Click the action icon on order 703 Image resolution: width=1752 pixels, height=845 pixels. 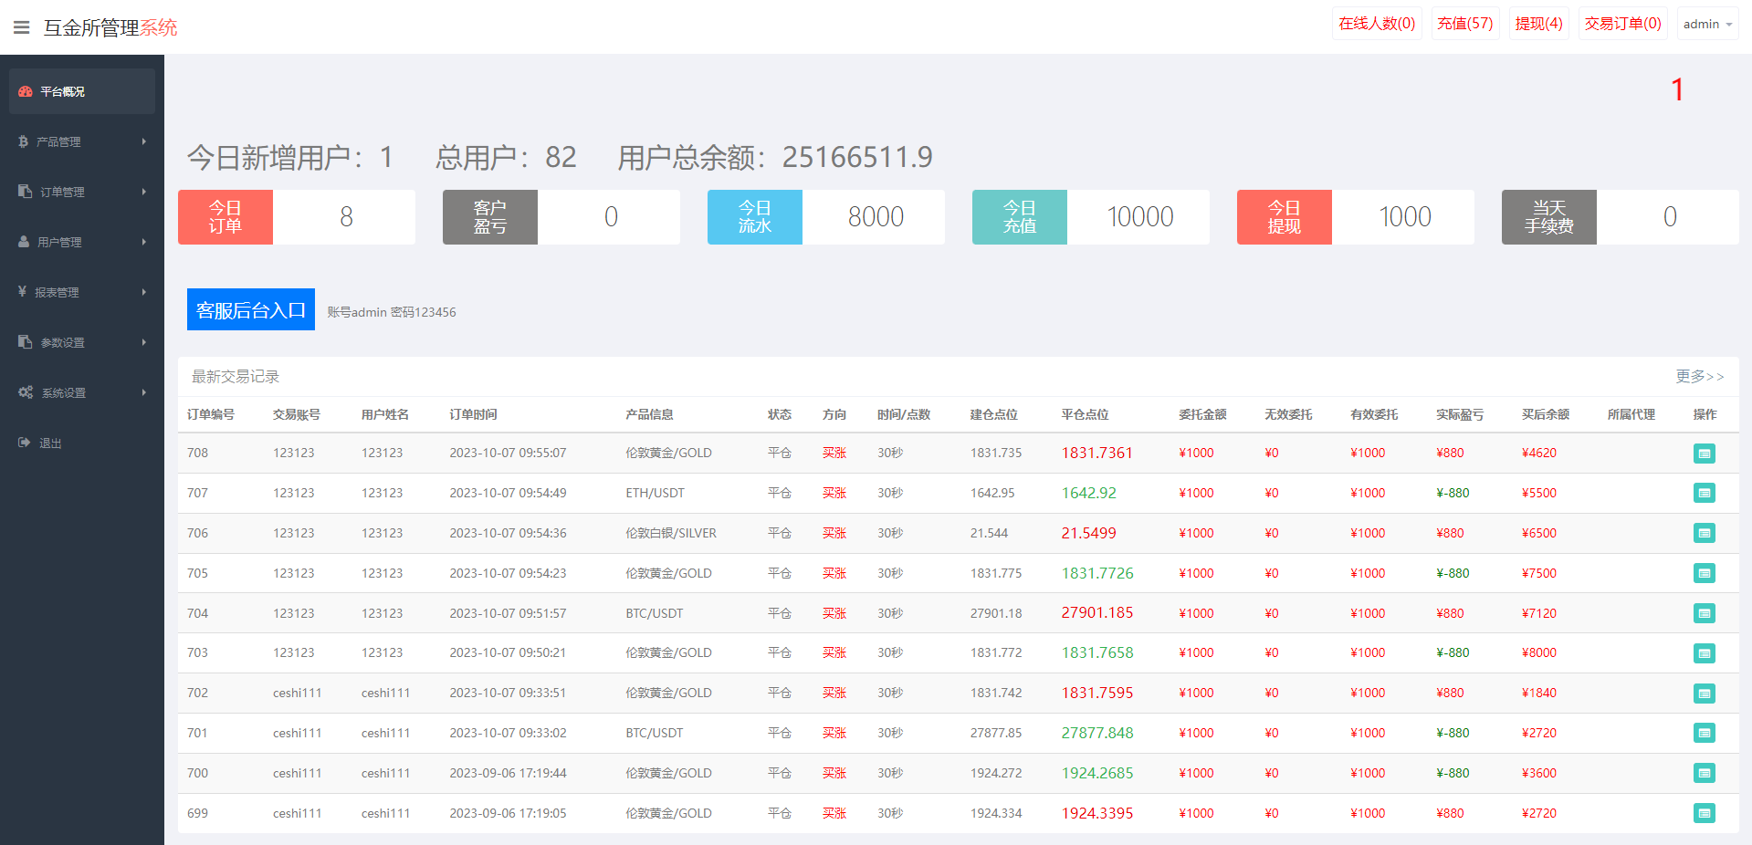click(1704, 652)
